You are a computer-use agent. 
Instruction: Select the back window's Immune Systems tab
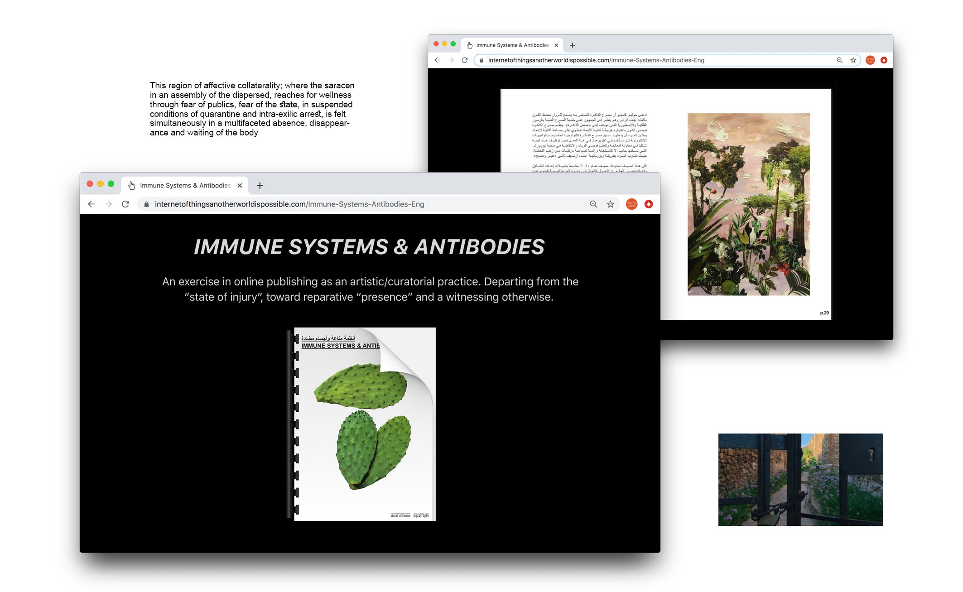click(x=512, y=45)
